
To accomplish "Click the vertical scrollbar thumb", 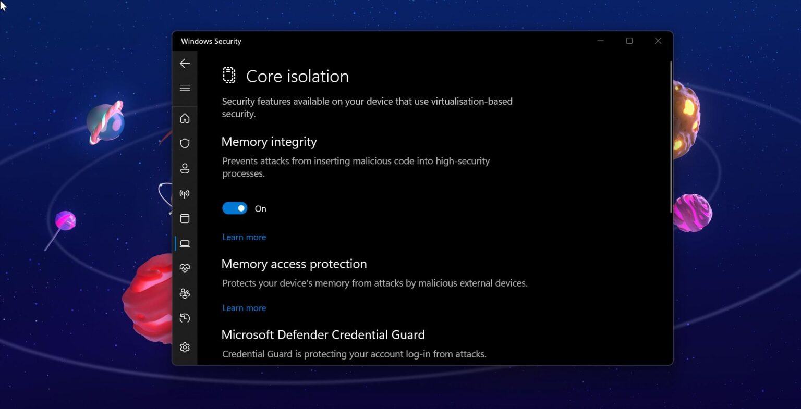I will (x=671, y=137).
